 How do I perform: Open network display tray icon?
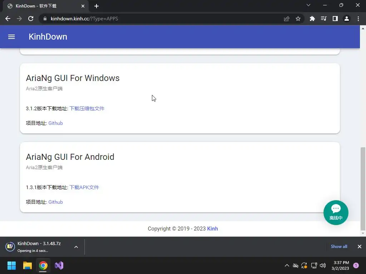[x=314, y=265]
